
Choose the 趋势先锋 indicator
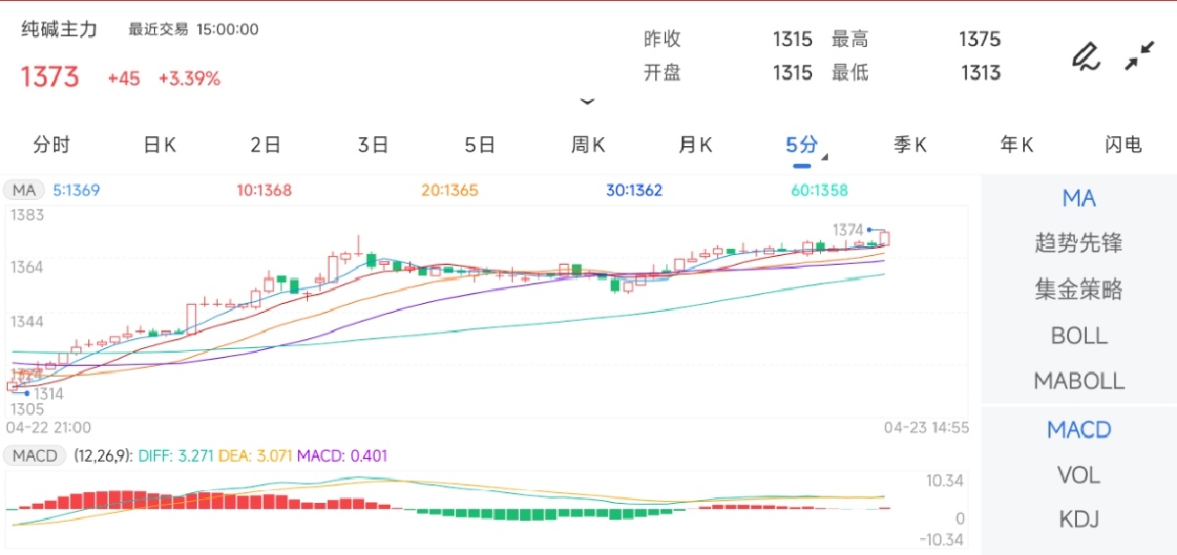(1079, 243)
